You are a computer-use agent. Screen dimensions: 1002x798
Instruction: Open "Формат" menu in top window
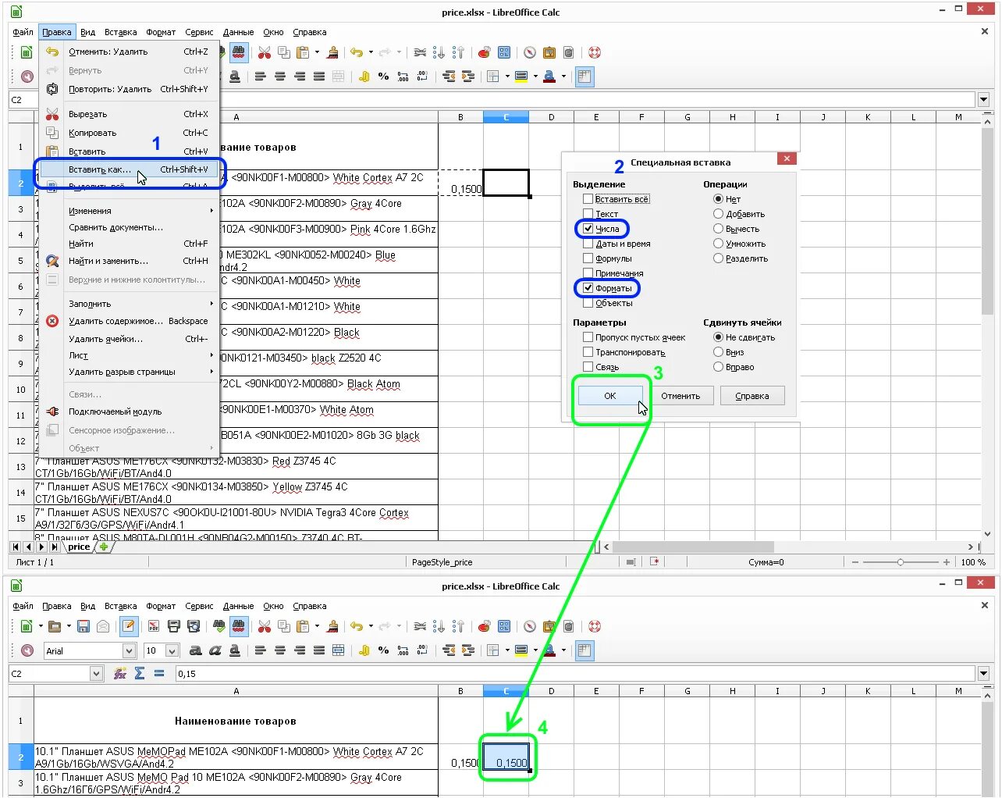[161, 32]
